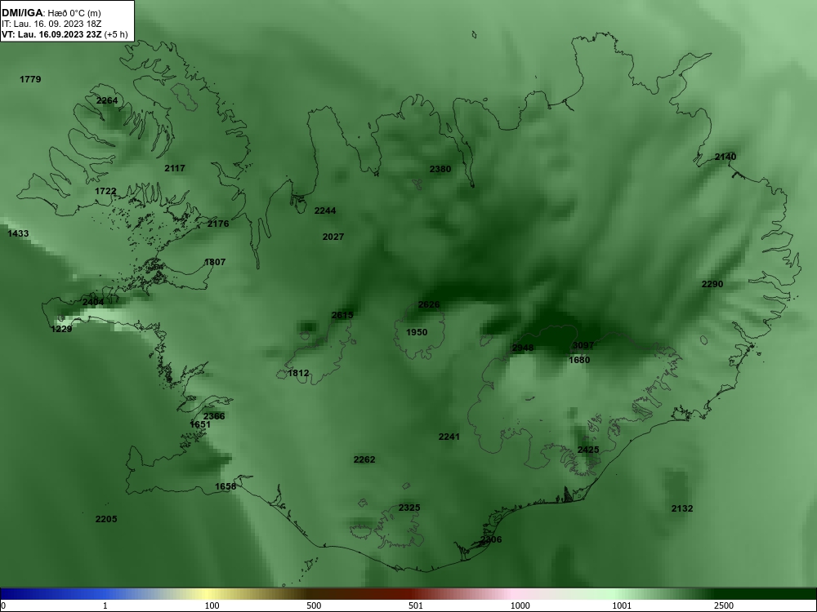Click the 1680 map value

(x=579, y=360)
